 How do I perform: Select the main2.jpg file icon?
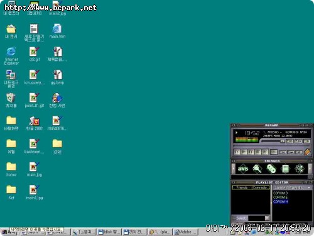[x=57, y=8]
